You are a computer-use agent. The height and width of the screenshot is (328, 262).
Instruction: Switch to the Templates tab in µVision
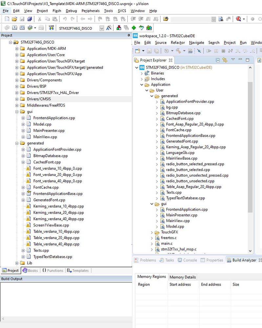(78, 271)
